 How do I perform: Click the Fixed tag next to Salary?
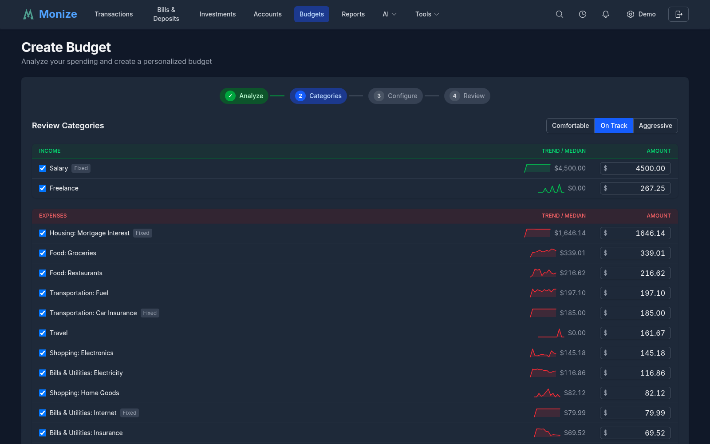point(81,168)
